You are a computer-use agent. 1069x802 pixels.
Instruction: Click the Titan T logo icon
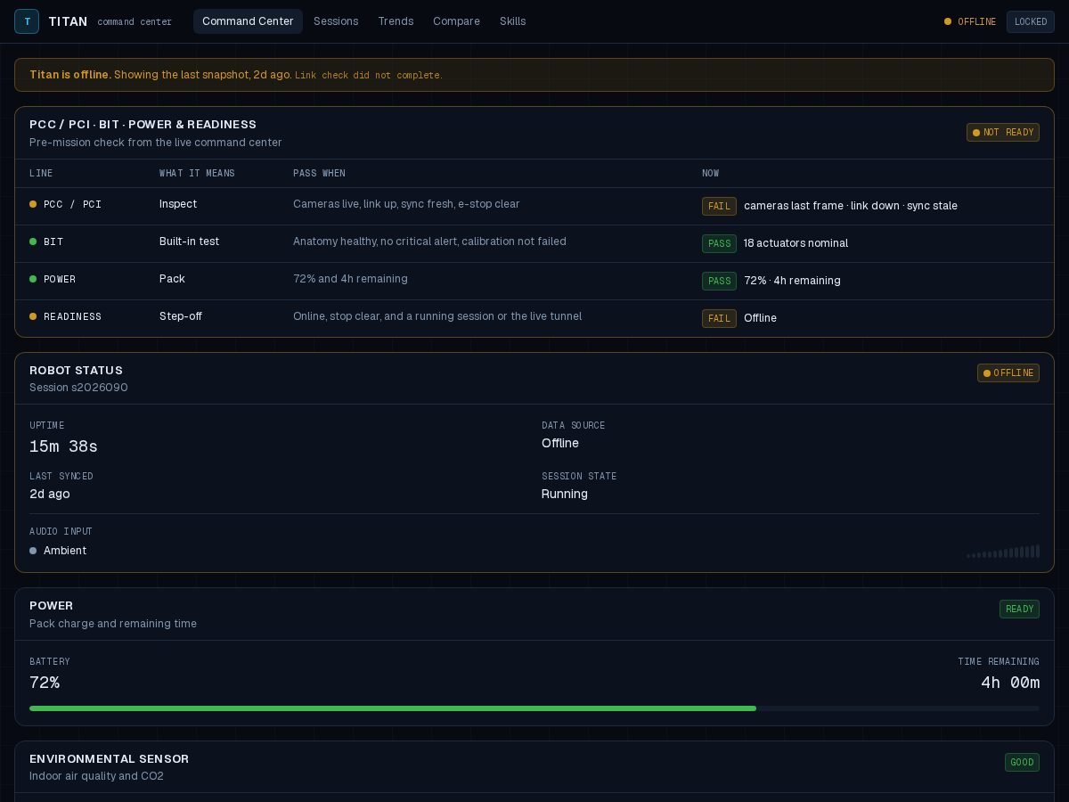coord(27,21)
